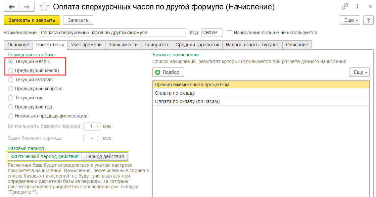Open the vertical three-dots window menu

[x=358, y=6]
